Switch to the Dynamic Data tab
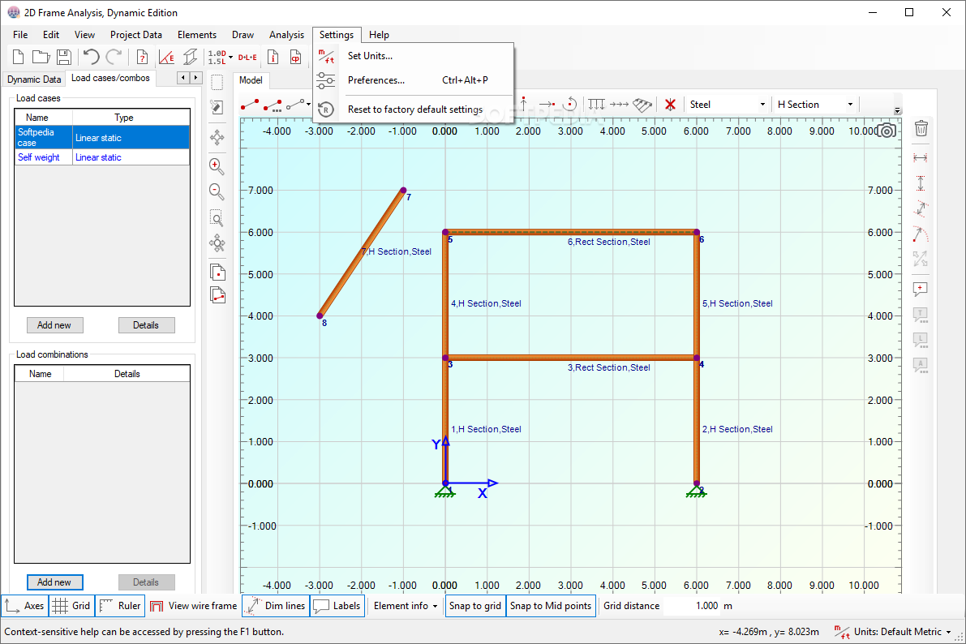This screenshot has height=644, width=966. (x=34, y=79)
